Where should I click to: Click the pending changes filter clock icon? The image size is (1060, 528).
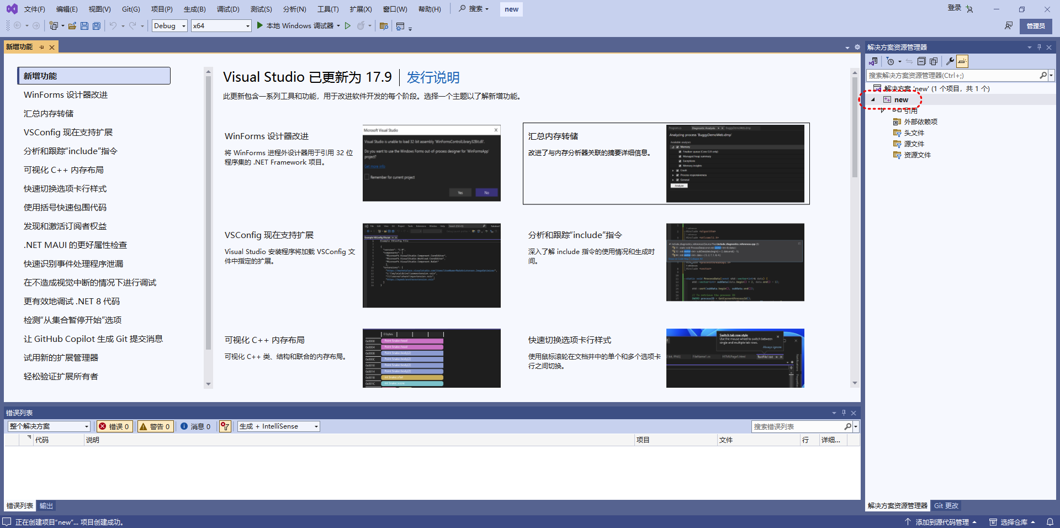(x=890, y=61)
